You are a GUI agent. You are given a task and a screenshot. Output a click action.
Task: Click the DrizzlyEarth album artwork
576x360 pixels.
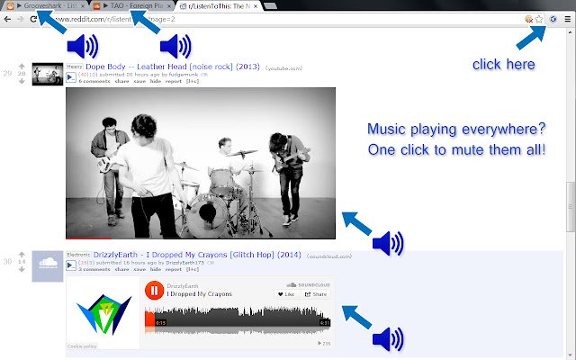tap(103, 314)
